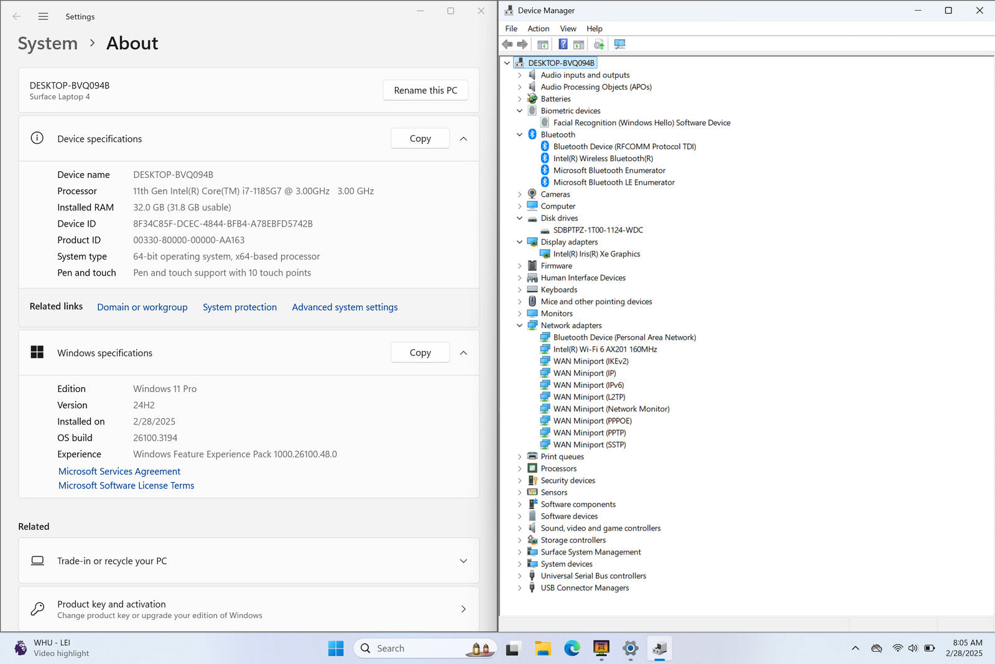Open Domain or workgroup link
Screen dimensions: 995x664
point(142,307)
